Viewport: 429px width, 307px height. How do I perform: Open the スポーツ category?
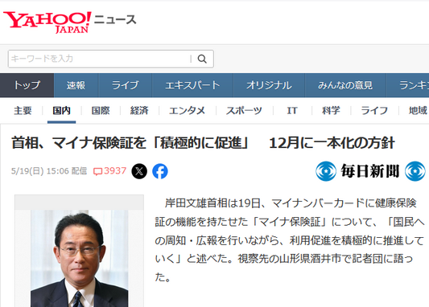click(x=244, y=111)
